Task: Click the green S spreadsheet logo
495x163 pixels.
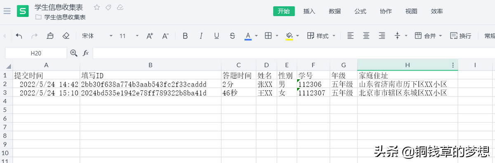Action: (23, 11)
